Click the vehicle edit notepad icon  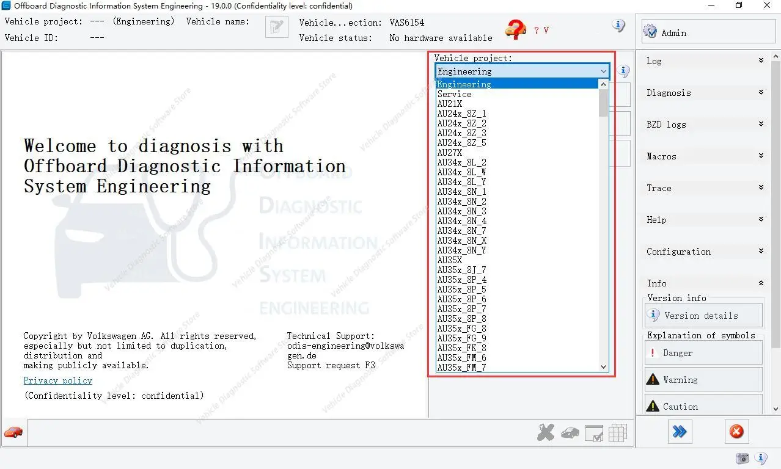pos(277,27)
